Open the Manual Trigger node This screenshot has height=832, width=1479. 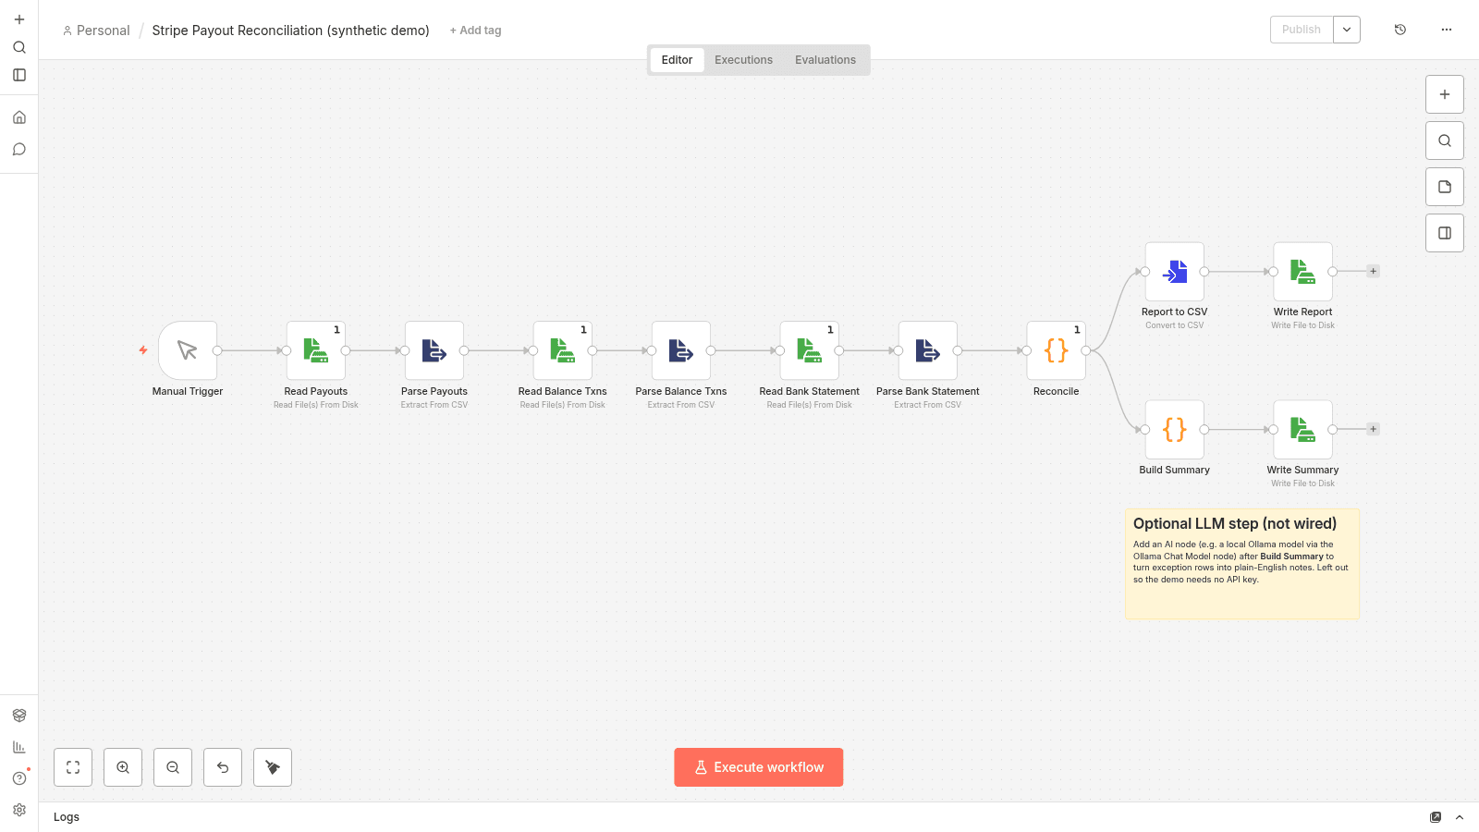point(188,350)
